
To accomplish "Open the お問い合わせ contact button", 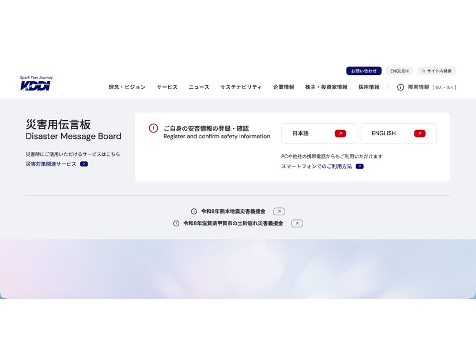I will (364, 71).
